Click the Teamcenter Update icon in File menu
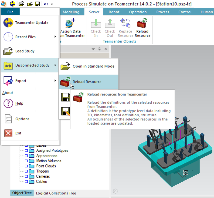214x198 pixels. pyautogui.click(x=8, y=23)
